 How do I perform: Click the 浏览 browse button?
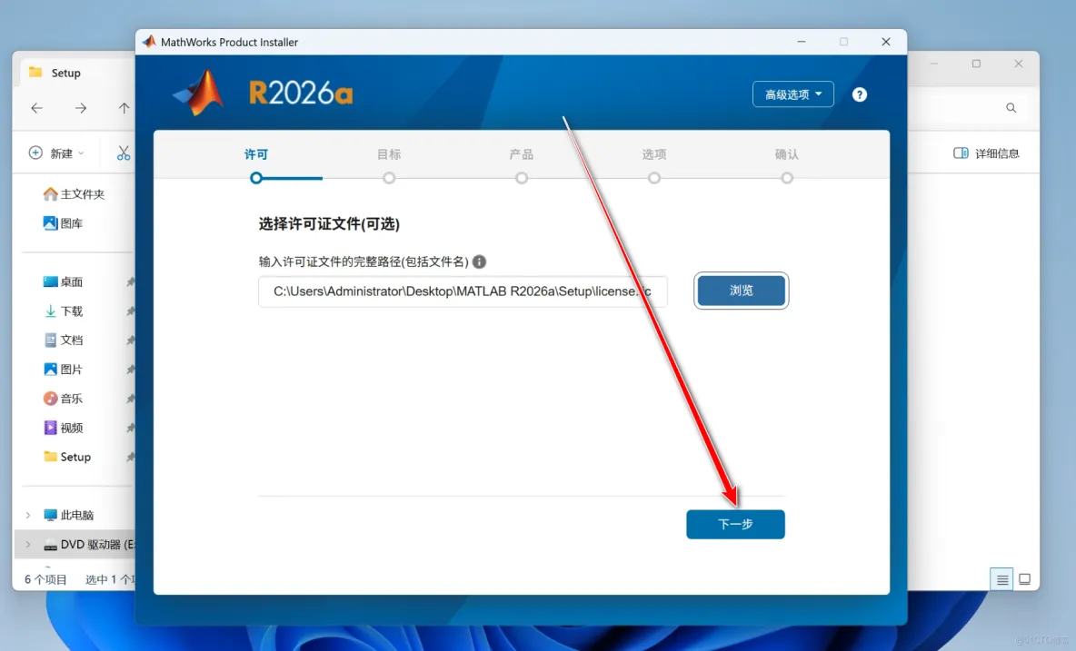(742, 291)
